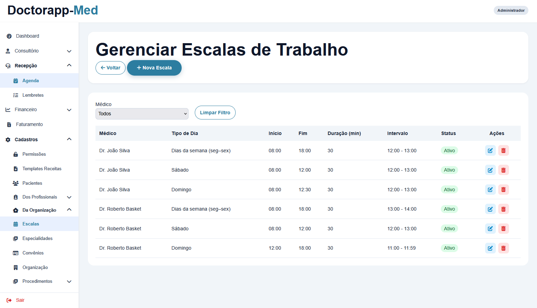Click the Faturamento invoice icon
The width and height of the screenshot is (537, 308).
pyautogui.click(x=9, y=124)
